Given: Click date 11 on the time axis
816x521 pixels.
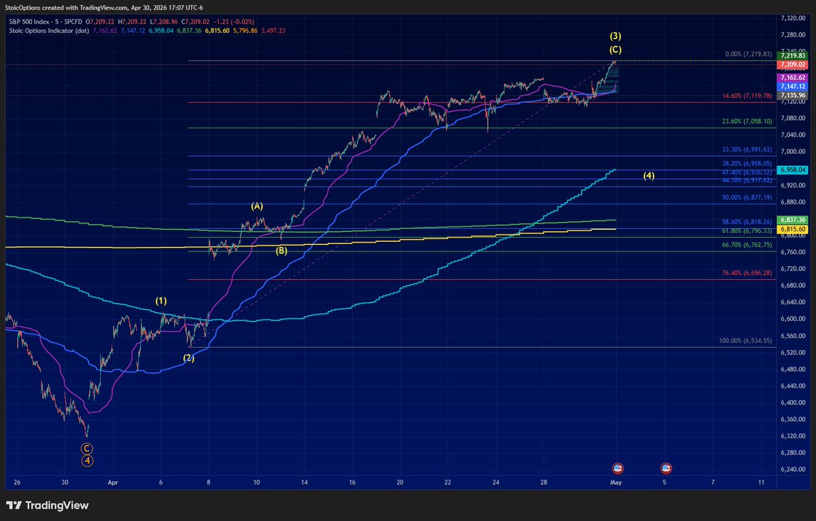Looking at the screenshot, I should coord(760,482).
